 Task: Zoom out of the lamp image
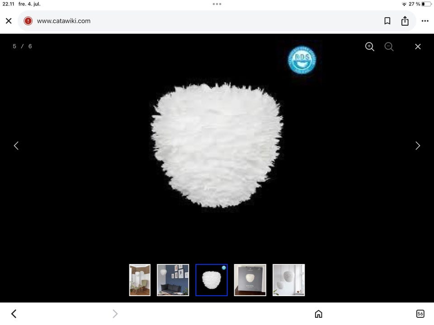pos(389,46)
